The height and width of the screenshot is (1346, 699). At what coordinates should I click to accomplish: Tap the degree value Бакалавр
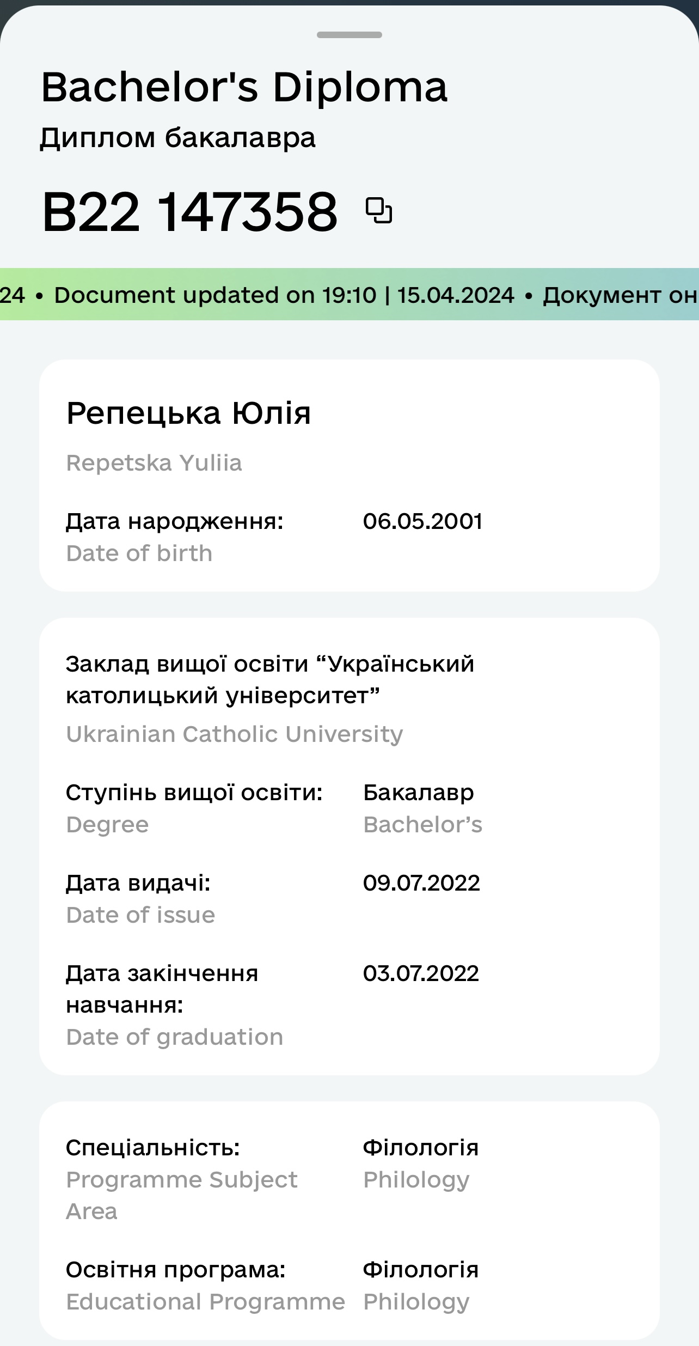point(418,793)
